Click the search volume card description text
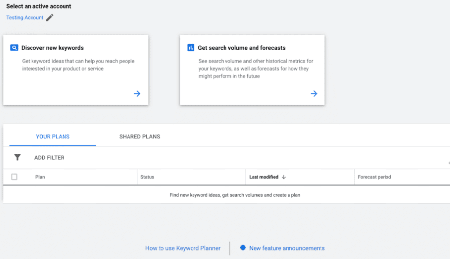This screenshot has height=259, width=450. [256, 69]
